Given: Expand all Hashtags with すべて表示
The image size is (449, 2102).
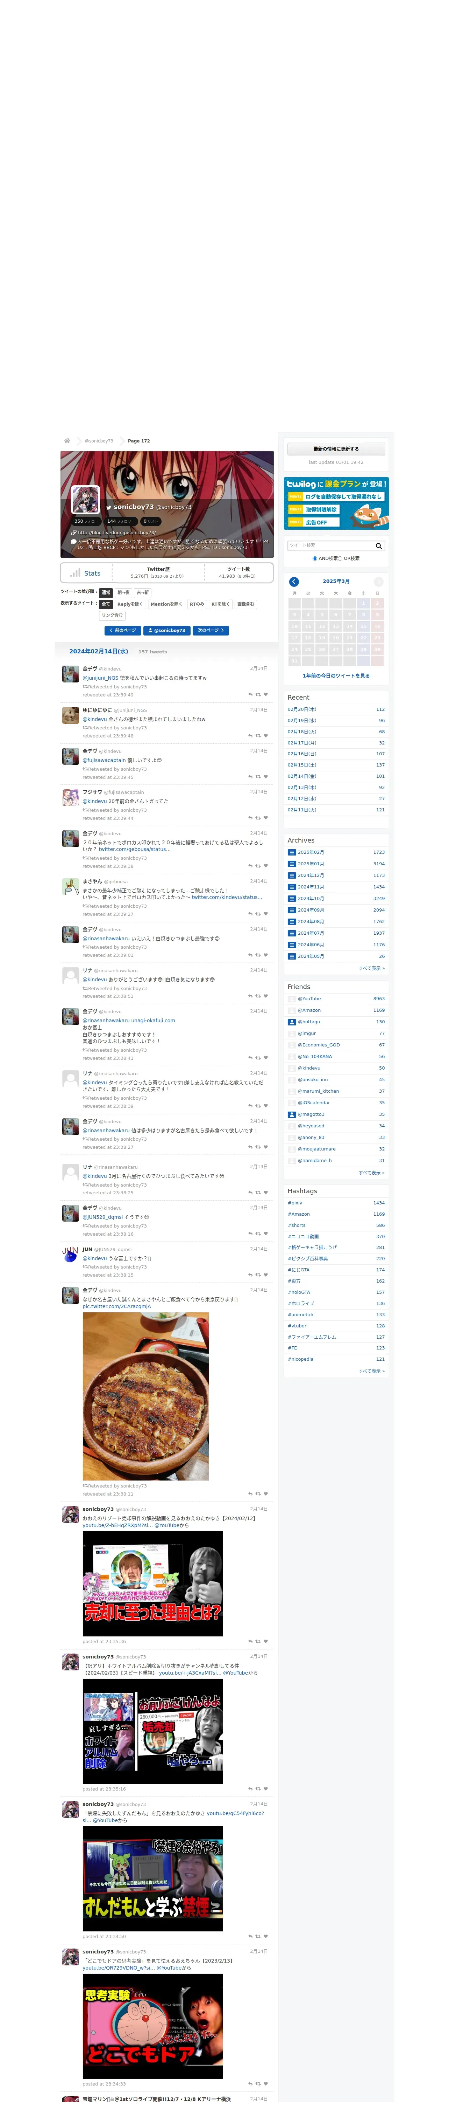Looking at the screenshot, I should pyautogui.click(x=372, y=1371).
